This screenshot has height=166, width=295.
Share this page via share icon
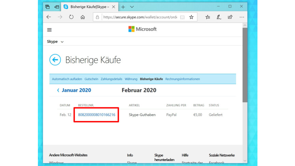(230, 17)
